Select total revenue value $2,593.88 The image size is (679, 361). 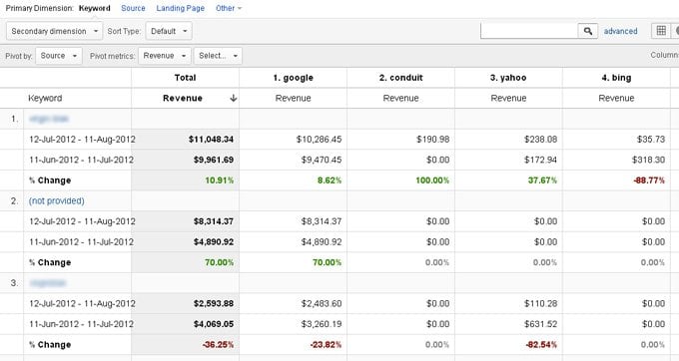pyautogui.click(x=214, y=303)
